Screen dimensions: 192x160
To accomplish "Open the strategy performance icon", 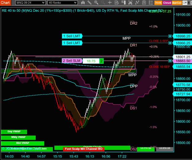I will tap(144, 2).
